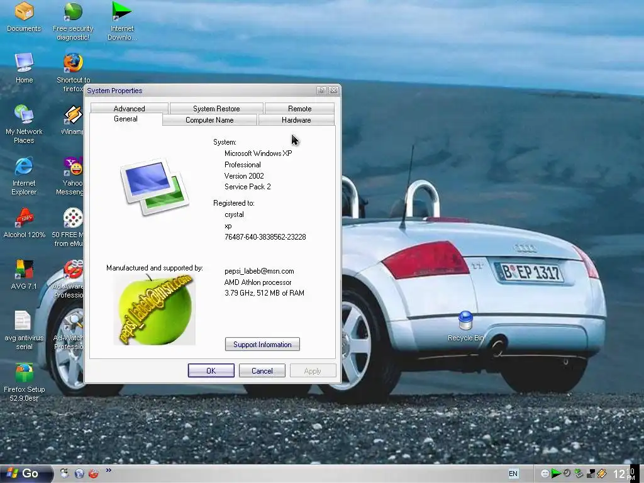Select Ad-Aware Professional desktop icon
The width and height of the screenshot is (644, 483).
pyautogui.click(x=69, y=279)
